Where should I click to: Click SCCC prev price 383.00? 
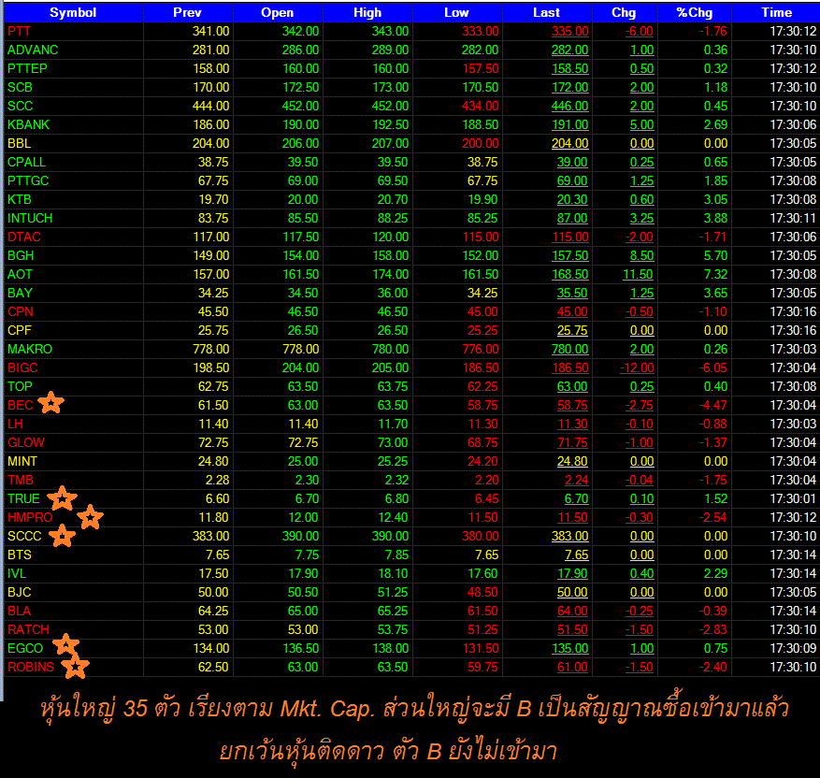coord(210,537)
